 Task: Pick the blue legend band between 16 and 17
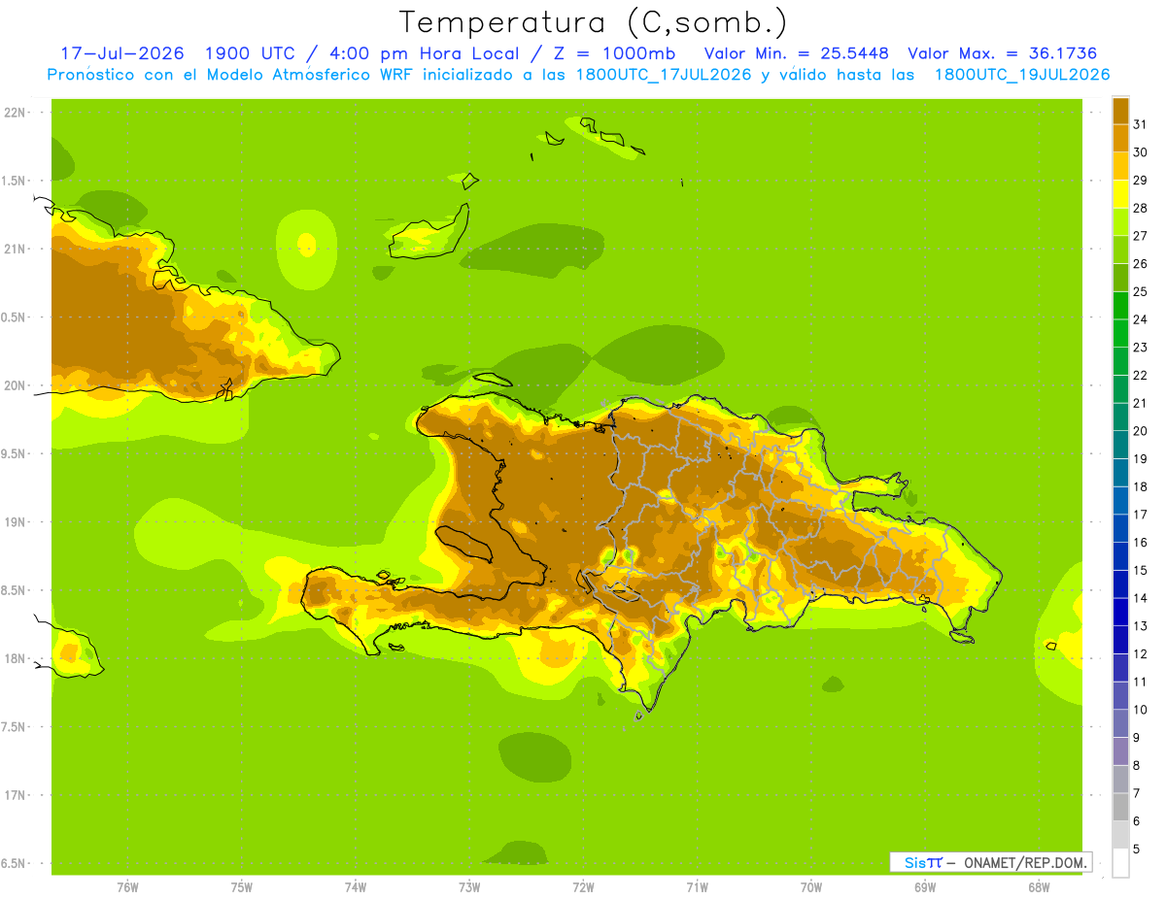pos(1120,528)
